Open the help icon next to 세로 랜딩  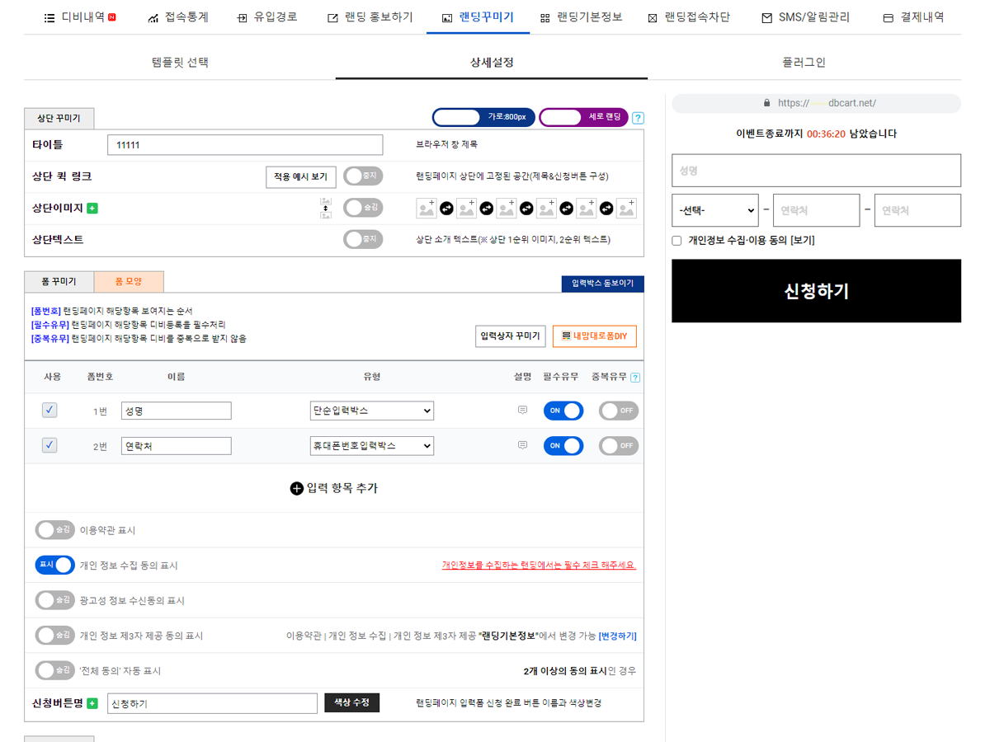(x=638, y=118)
